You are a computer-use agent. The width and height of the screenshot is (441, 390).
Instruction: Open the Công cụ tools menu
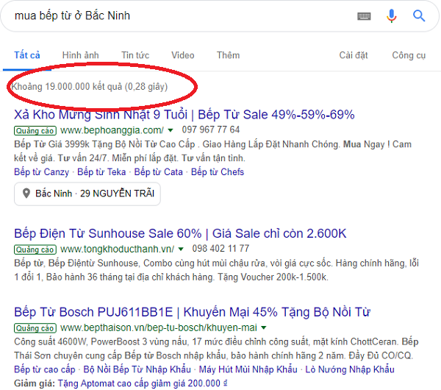tap(409, 55)
